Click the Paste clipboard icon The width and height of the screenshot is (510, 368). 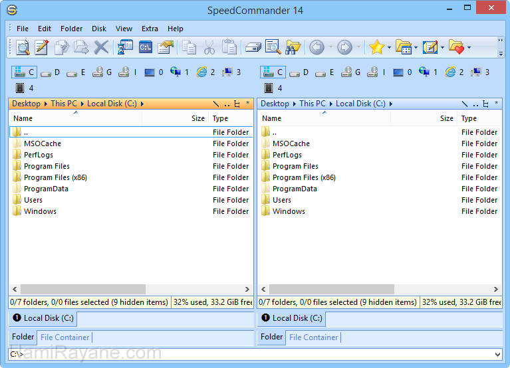(x=229, y=47)
